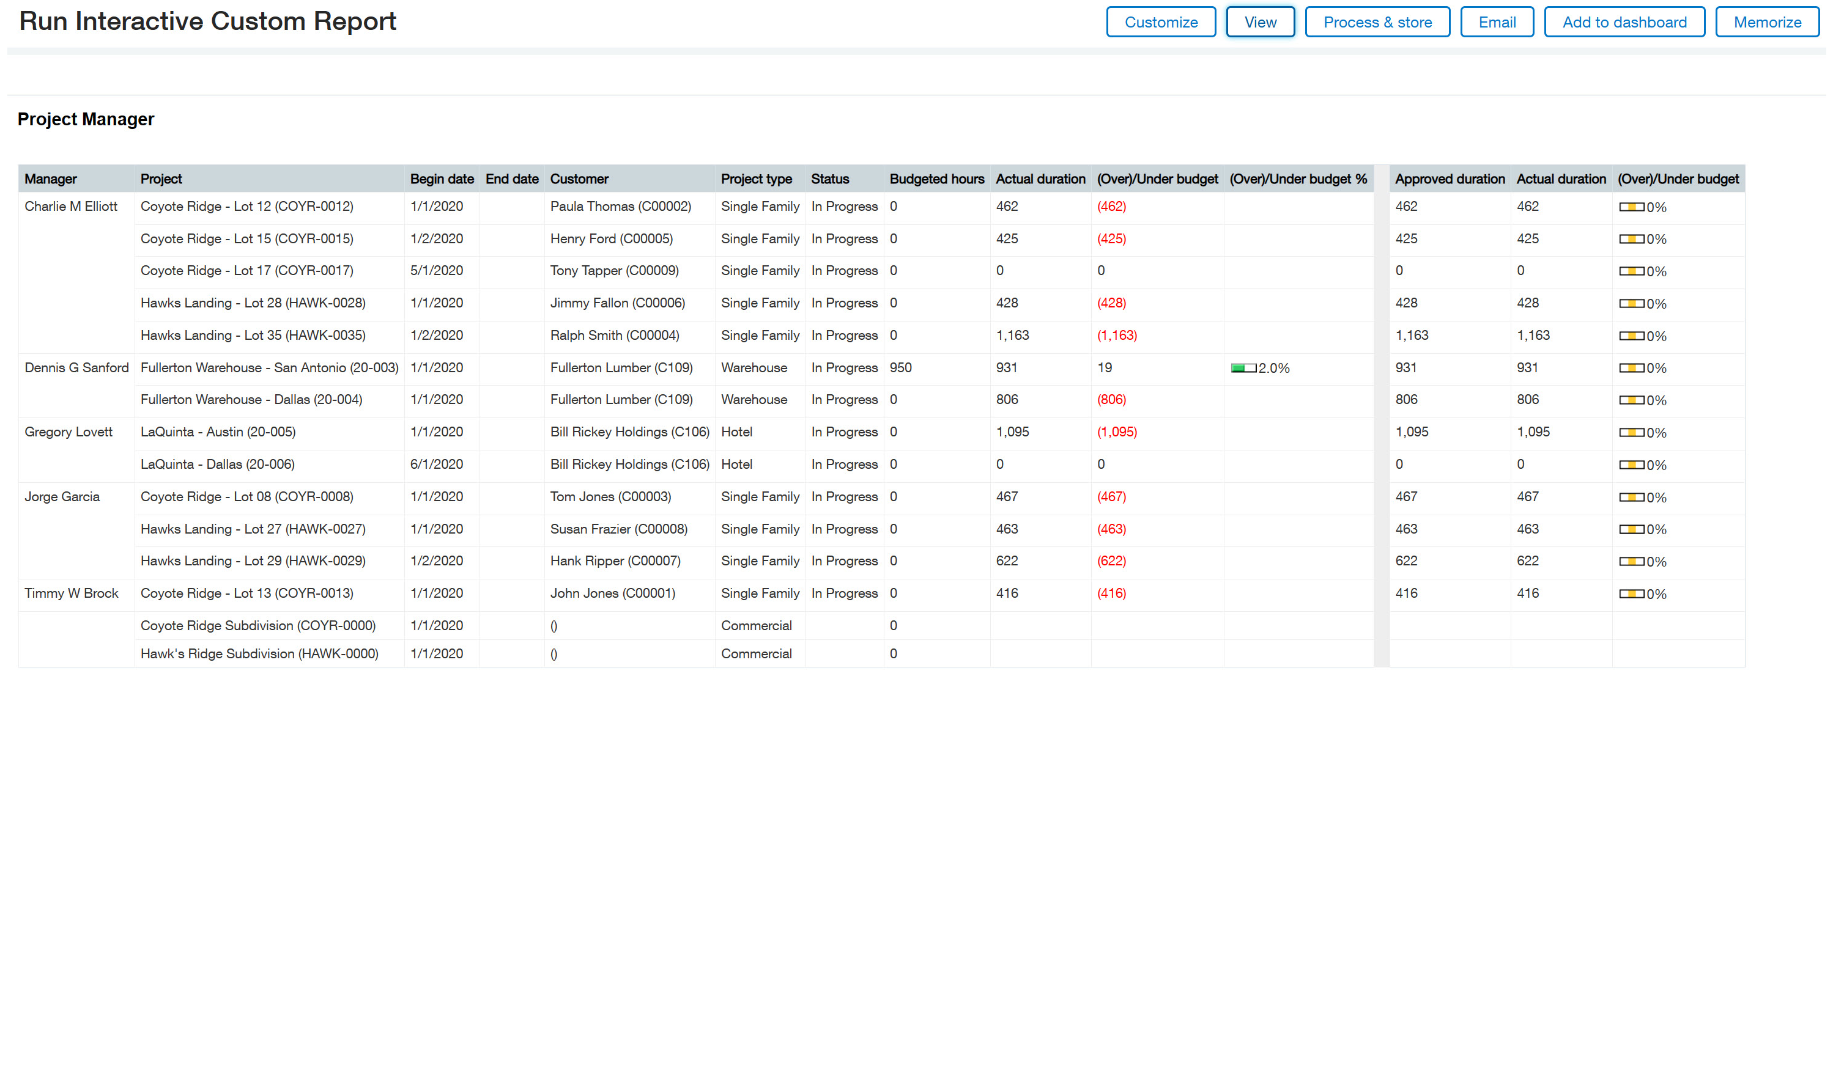Click project Hawks Landing - Lot 35 (HAWK-0035)
The height and width of the screenshot is (1069, 1833).
click(253, 335)
